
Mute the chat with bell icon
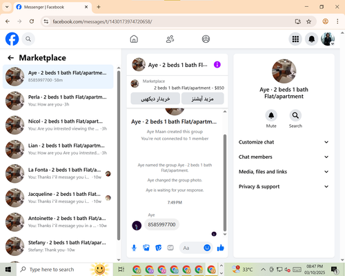271,115
